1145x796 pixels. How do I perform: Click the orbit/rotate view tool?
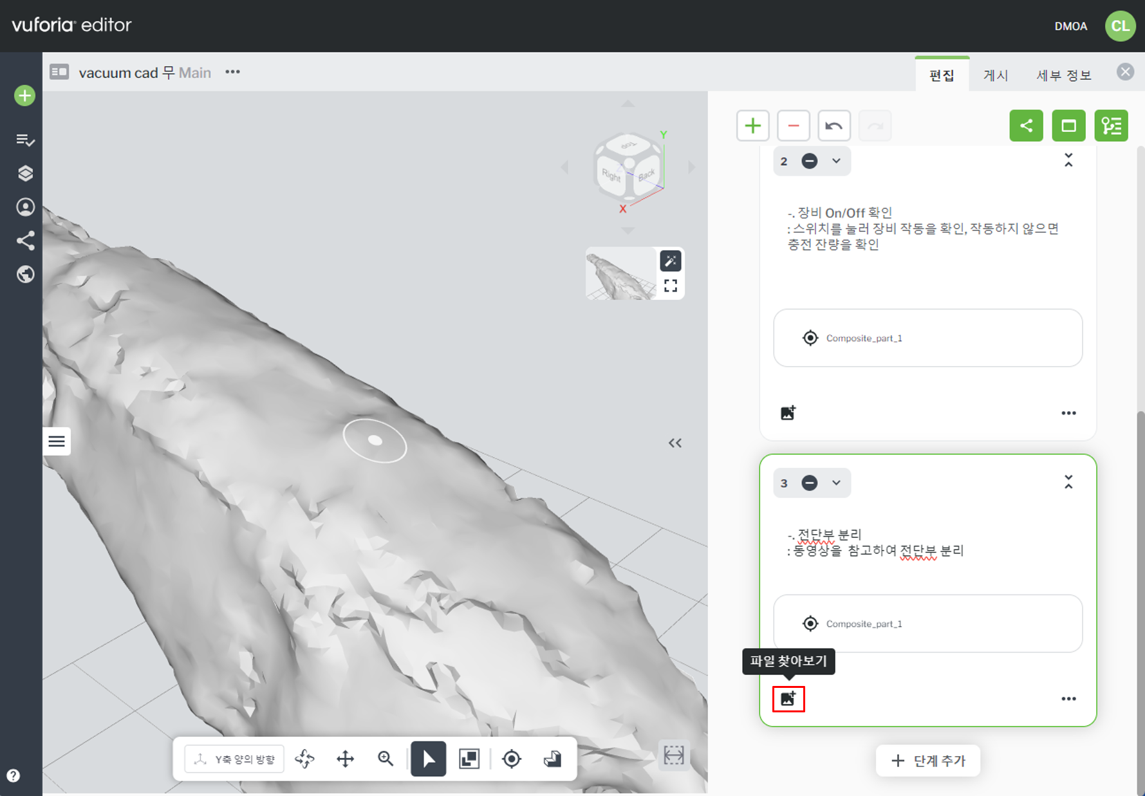(304, 759)
